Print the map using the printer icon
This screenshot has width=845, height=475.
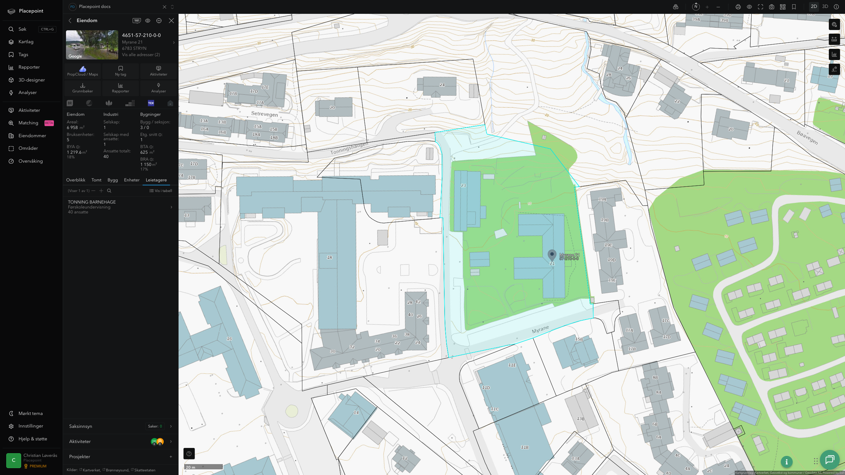pyautogui.click(x=738, y=7)
